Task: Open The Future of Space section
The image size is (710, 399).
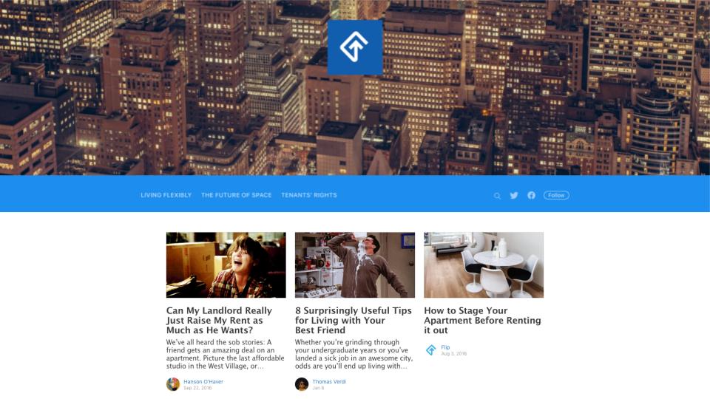Action: tap(237, 195)
